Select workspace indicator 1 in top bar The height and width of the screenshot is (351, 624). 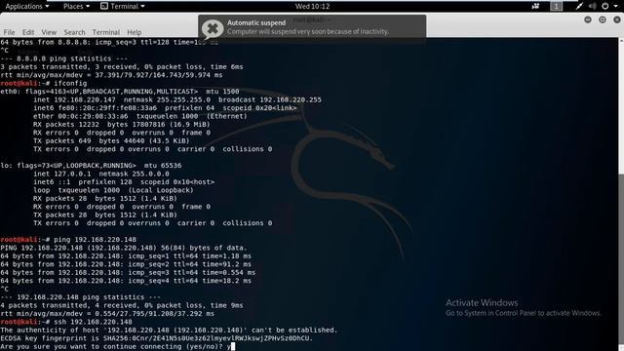(x=557, y=7)
